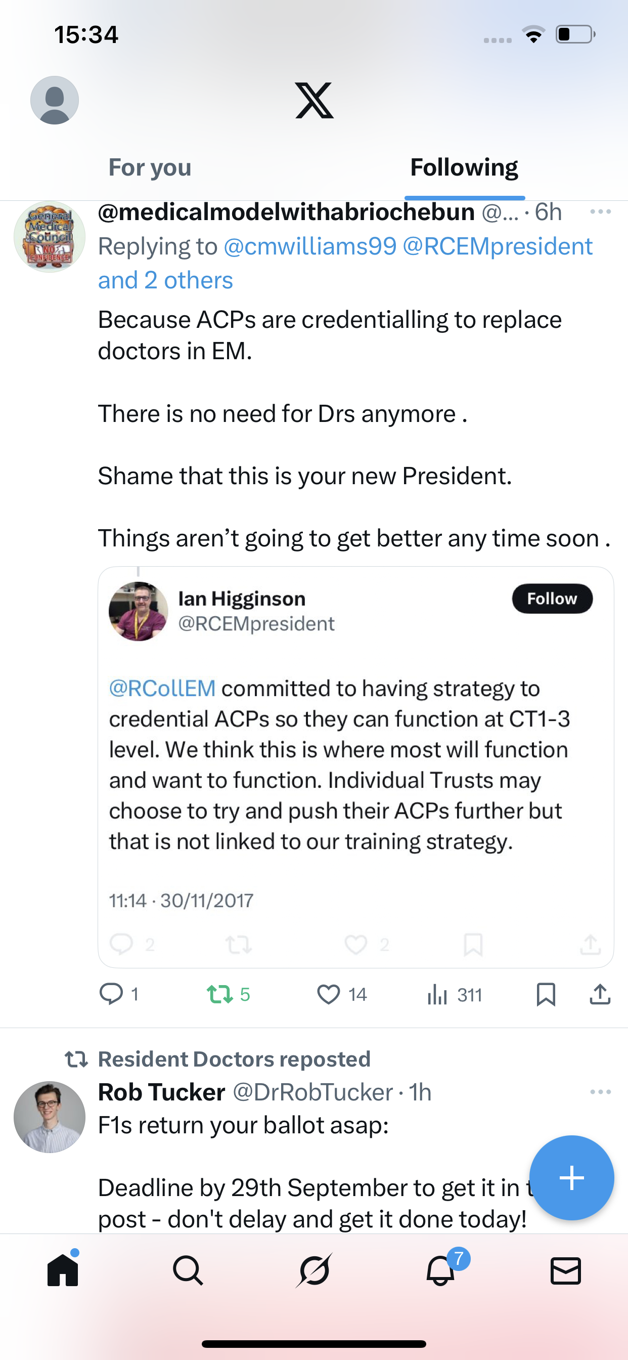View analytics showing 311 views
This screenshot has height=1360, width=628.
(x=437, y=995)
